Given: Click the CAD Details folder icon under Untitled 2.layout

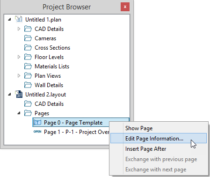Looking at the screenshot, I should (28, 104).
